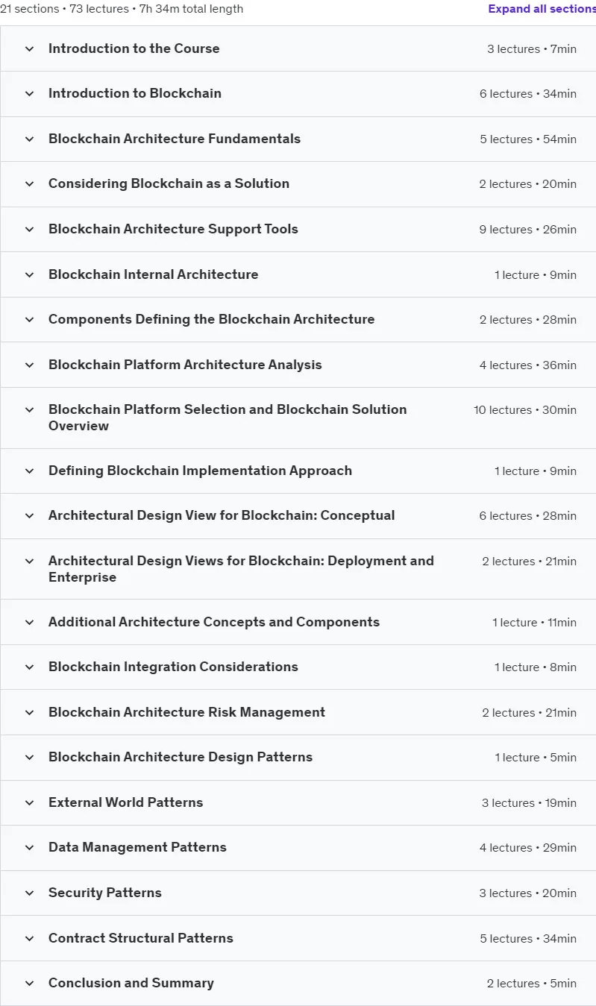Click "Expand all sections" link
This screenshot has width=596, height=1006.
(542, 9)
